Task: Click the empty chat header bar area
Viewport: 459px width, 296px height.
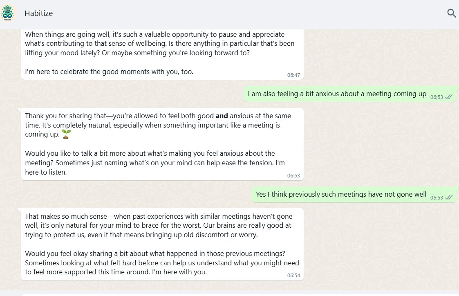Action: (245, 13)
